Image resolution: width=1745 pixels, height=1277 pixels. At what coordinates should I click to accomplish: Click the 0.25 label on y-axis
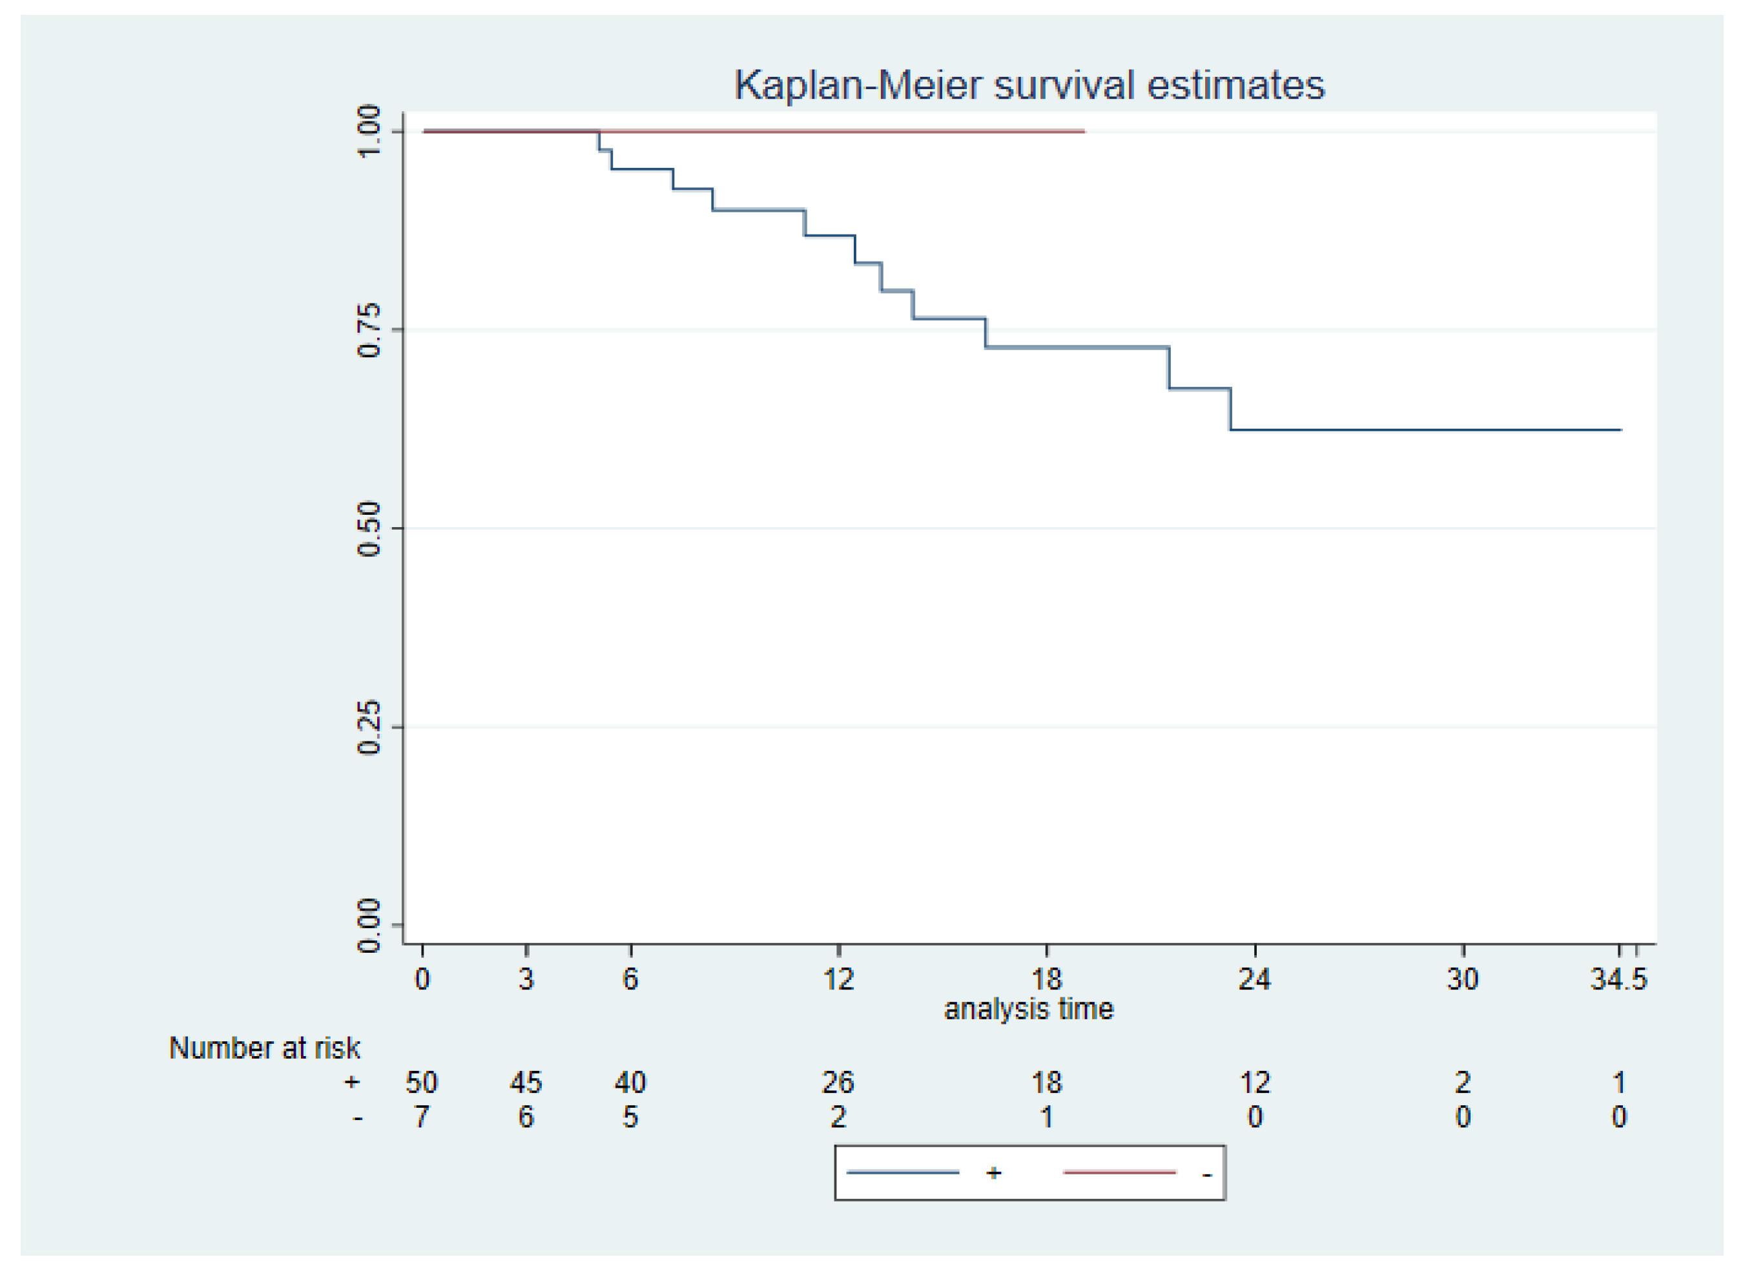coord(369,727)
